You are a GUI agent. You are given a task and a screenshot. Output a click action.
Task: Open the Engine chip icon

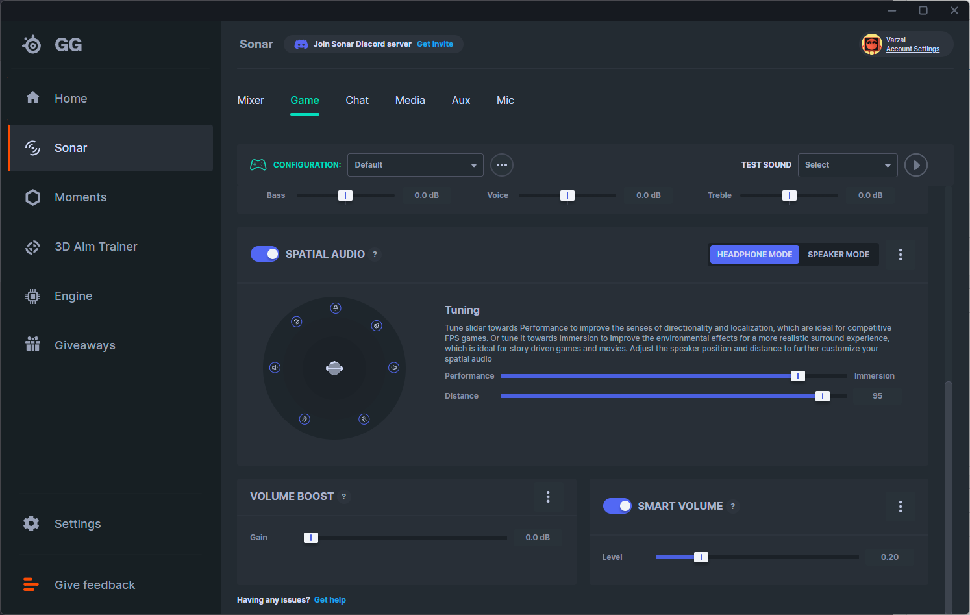(32, 296)
